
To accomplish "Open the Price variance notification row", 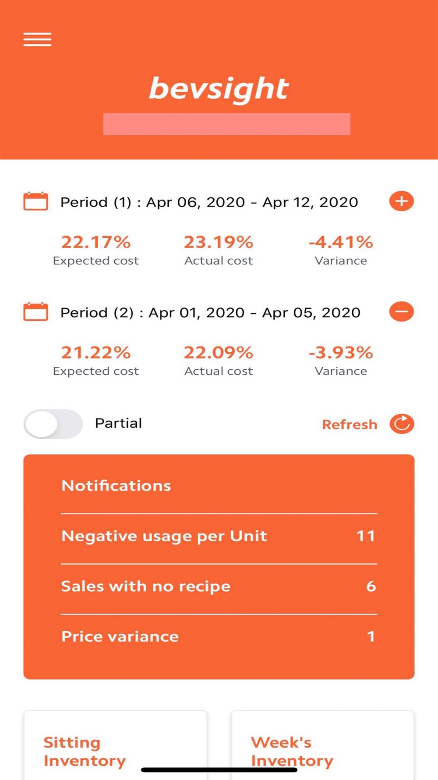I will tap(218, 637).
